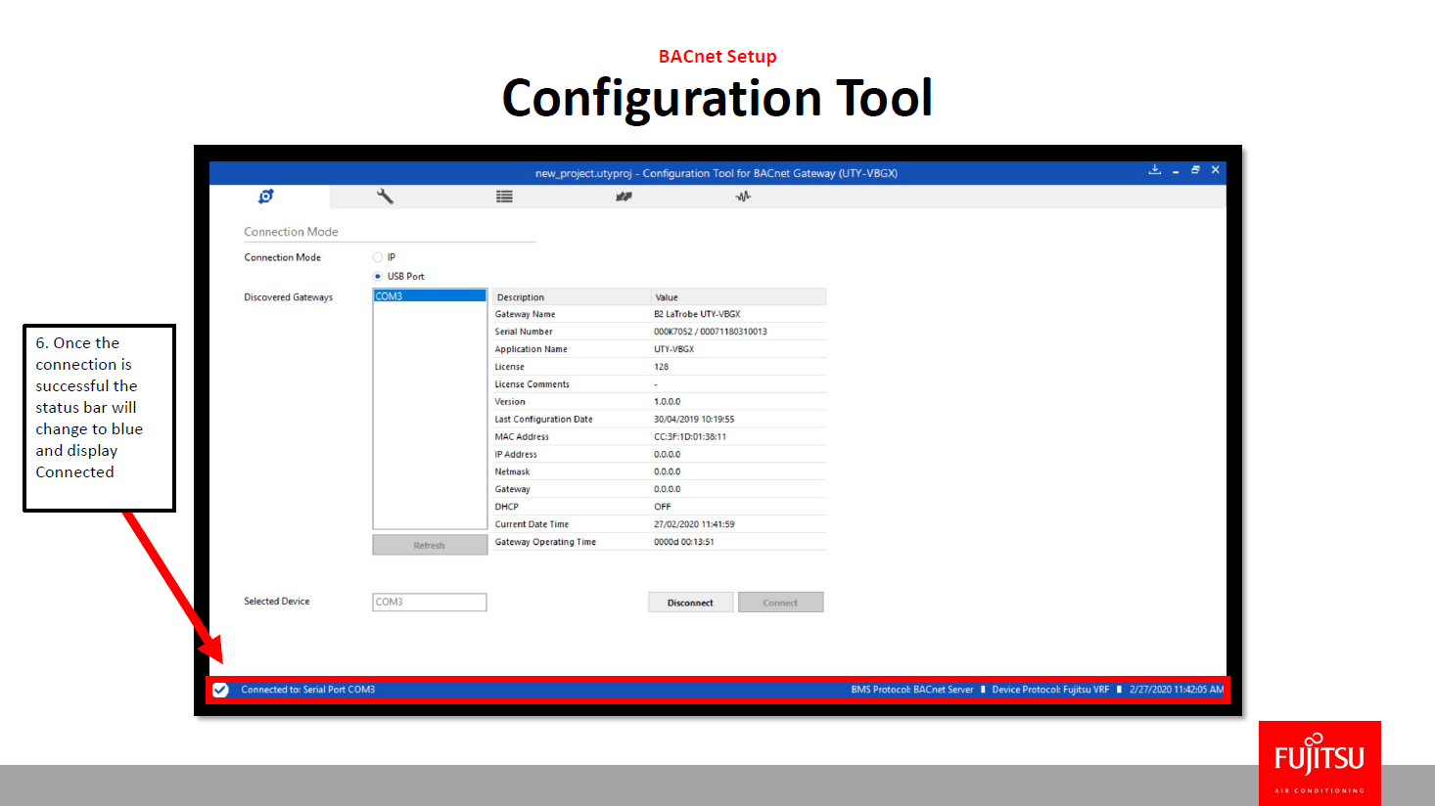Click Current Date Time value '27/02/2020 11:41:59'
Screen dimensions: 1435x806
click(x=694, y=524)
